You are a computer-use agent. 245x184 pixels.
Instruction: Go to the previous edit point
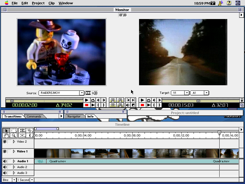[128, 100]
